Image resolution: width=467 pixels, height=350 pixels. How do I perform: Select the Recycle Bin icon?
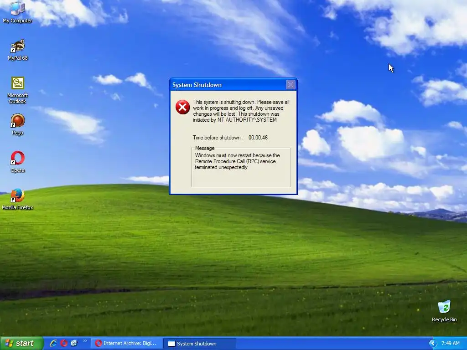[x=444, y=311]
